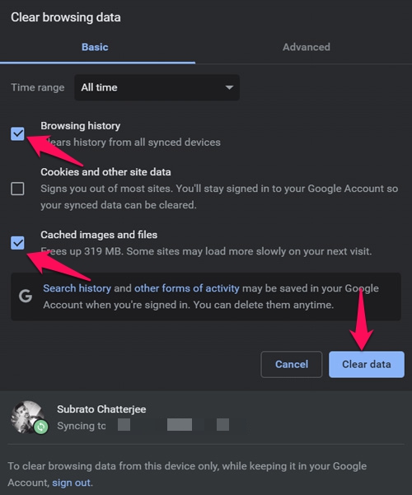Click the Subrato Chatterjee account name
Viewport: 412px width, 495px height.
point(101,409)
